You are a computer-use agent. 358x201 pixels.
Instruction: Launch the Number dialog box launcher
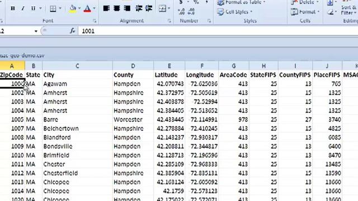coord(209,21)
